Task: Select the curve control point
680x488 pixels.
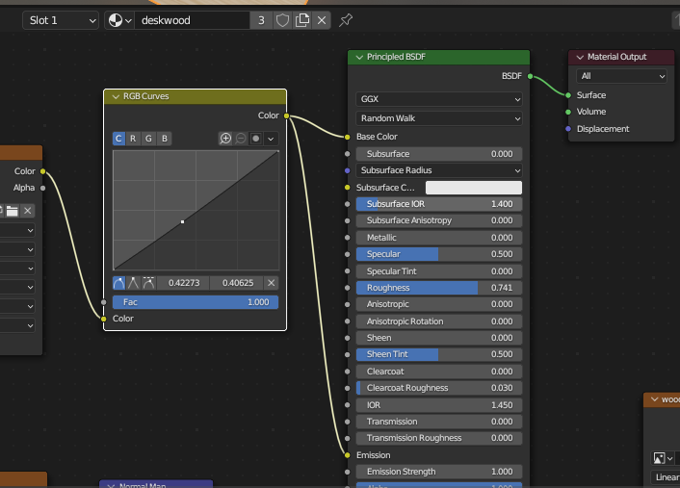Action: pyautogui.click(x=183, y=222)
